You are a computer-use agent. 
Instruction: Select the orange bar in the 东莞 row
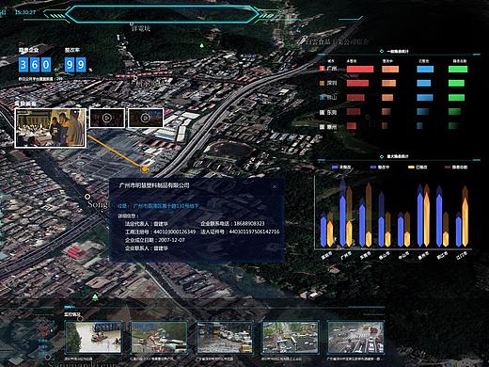tap(386, 112)
